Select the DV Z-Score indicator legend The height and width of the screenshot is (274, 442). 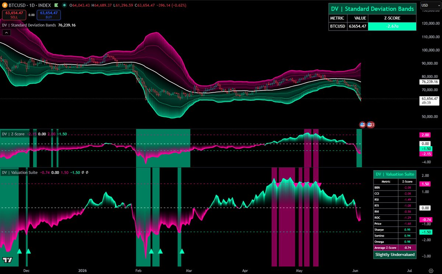pos(13,134)
